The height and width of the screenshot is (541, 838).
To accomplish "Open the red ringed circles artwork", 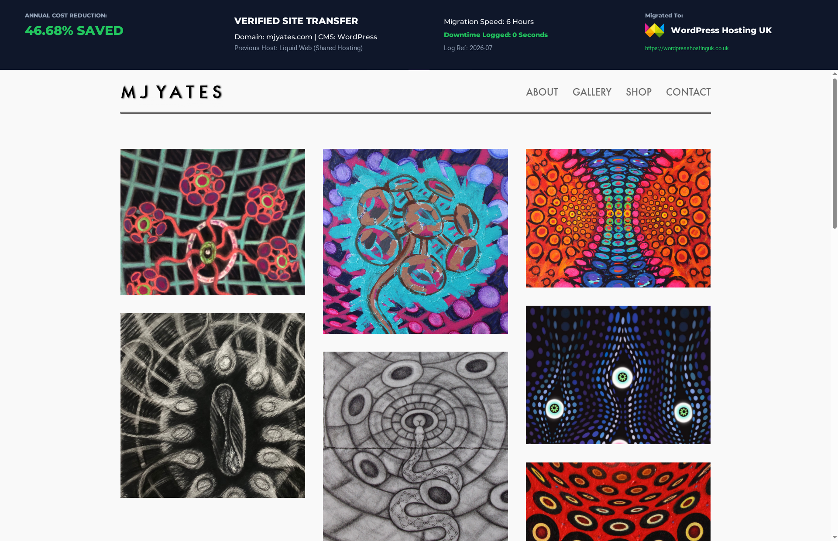I will click(x=618, y=502).
